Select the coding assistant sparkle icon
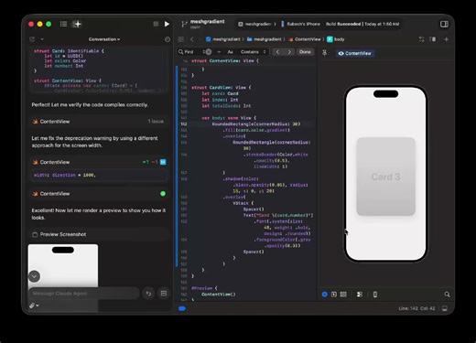This screenshot has width=476, height=343. [x=77, y=24]
